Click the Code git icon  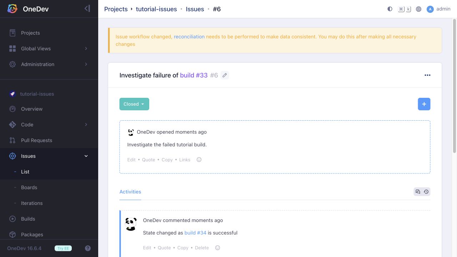pos(12,125)
